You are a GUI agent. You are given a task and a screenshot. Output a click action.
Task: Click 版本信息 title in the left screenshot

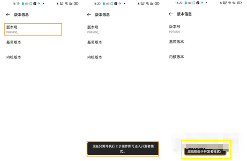(x=21, y=15)
